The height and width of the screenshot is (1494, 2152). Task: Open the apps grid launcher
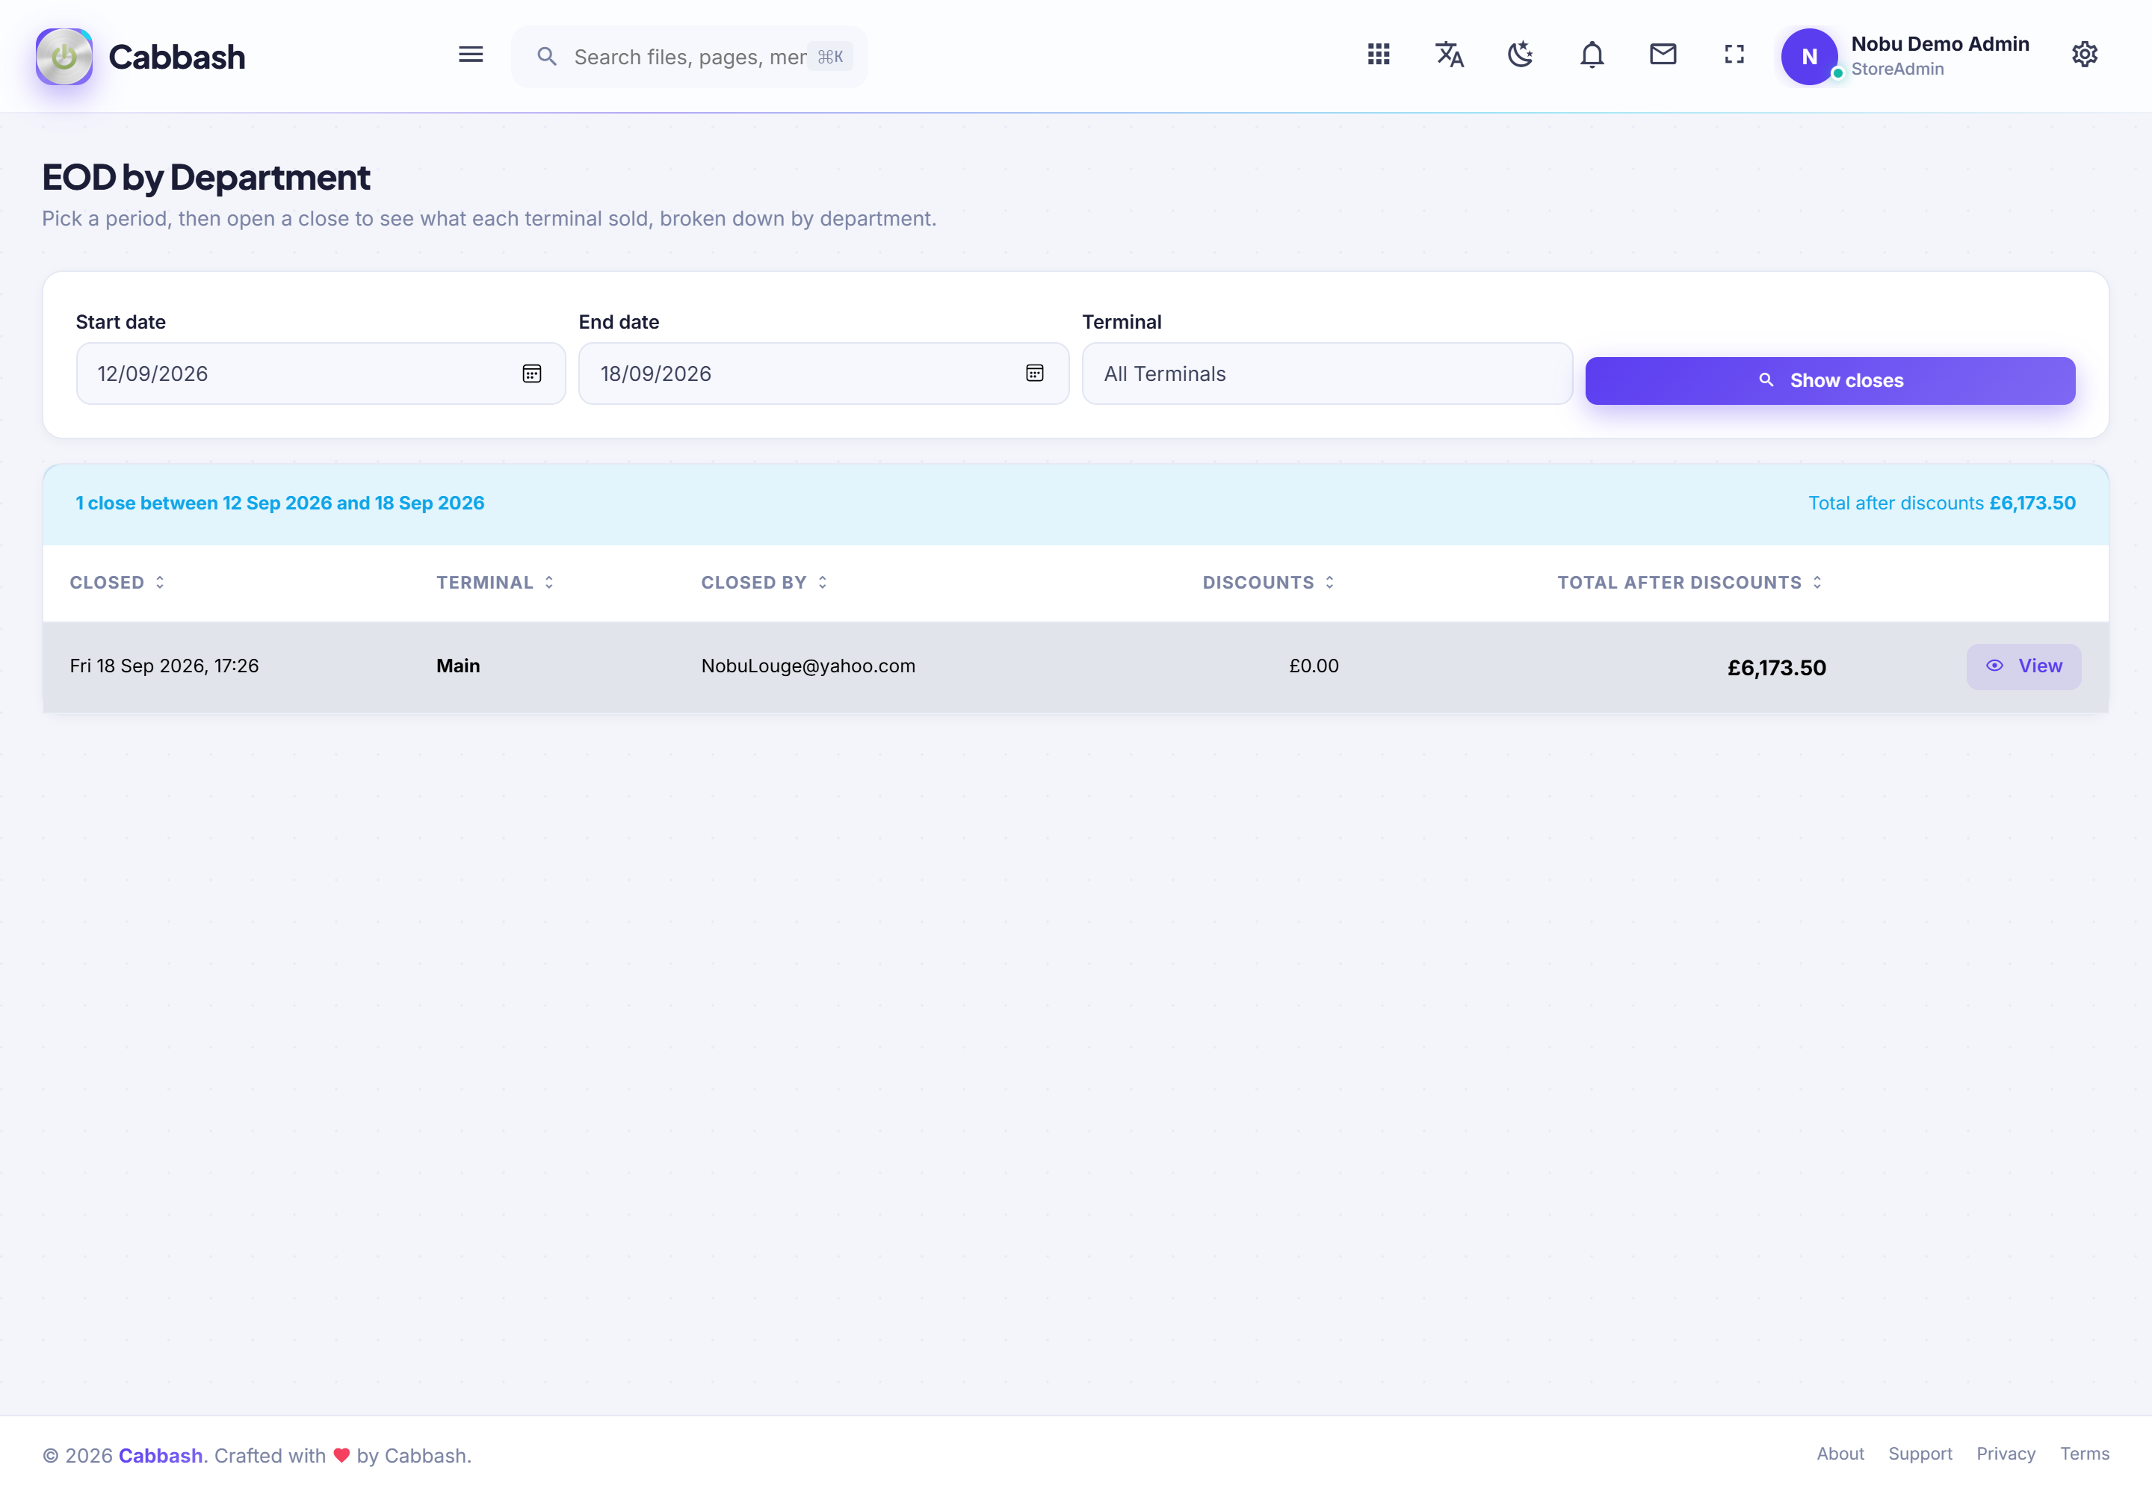(x=1379, y=55)
